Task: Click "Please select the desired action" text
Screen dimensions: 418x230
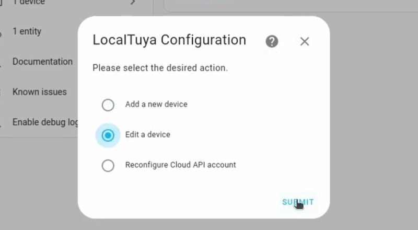Action: click(x=160, y=68)
